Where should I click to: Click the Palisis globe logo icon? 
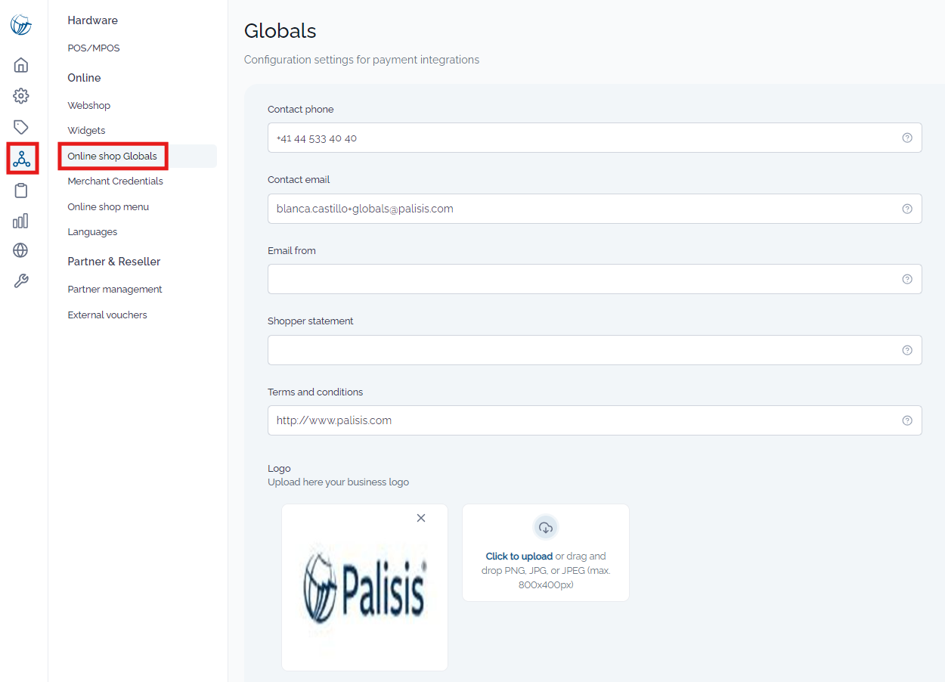(21, 24)
